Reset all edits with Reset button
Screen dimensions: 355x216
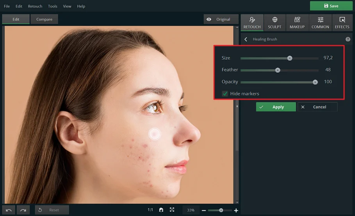[52, 210]
